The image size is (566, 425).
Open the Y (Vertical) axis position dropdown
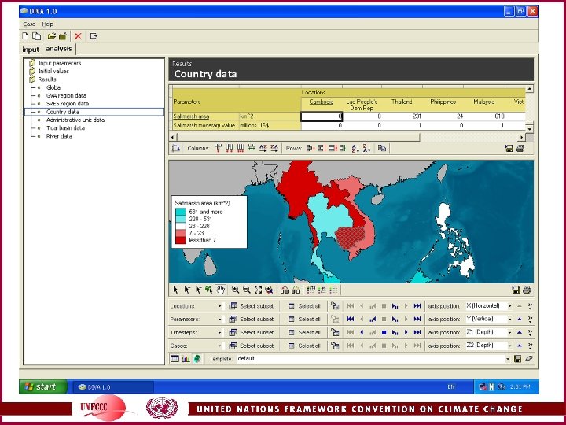tap(509, 320)
